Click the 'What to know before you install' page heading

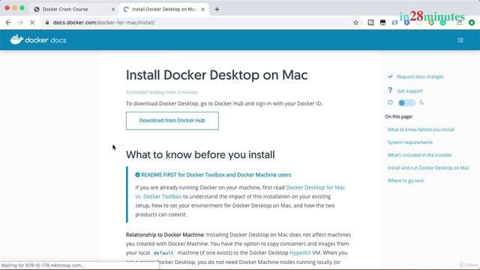[x=200, y=154]
